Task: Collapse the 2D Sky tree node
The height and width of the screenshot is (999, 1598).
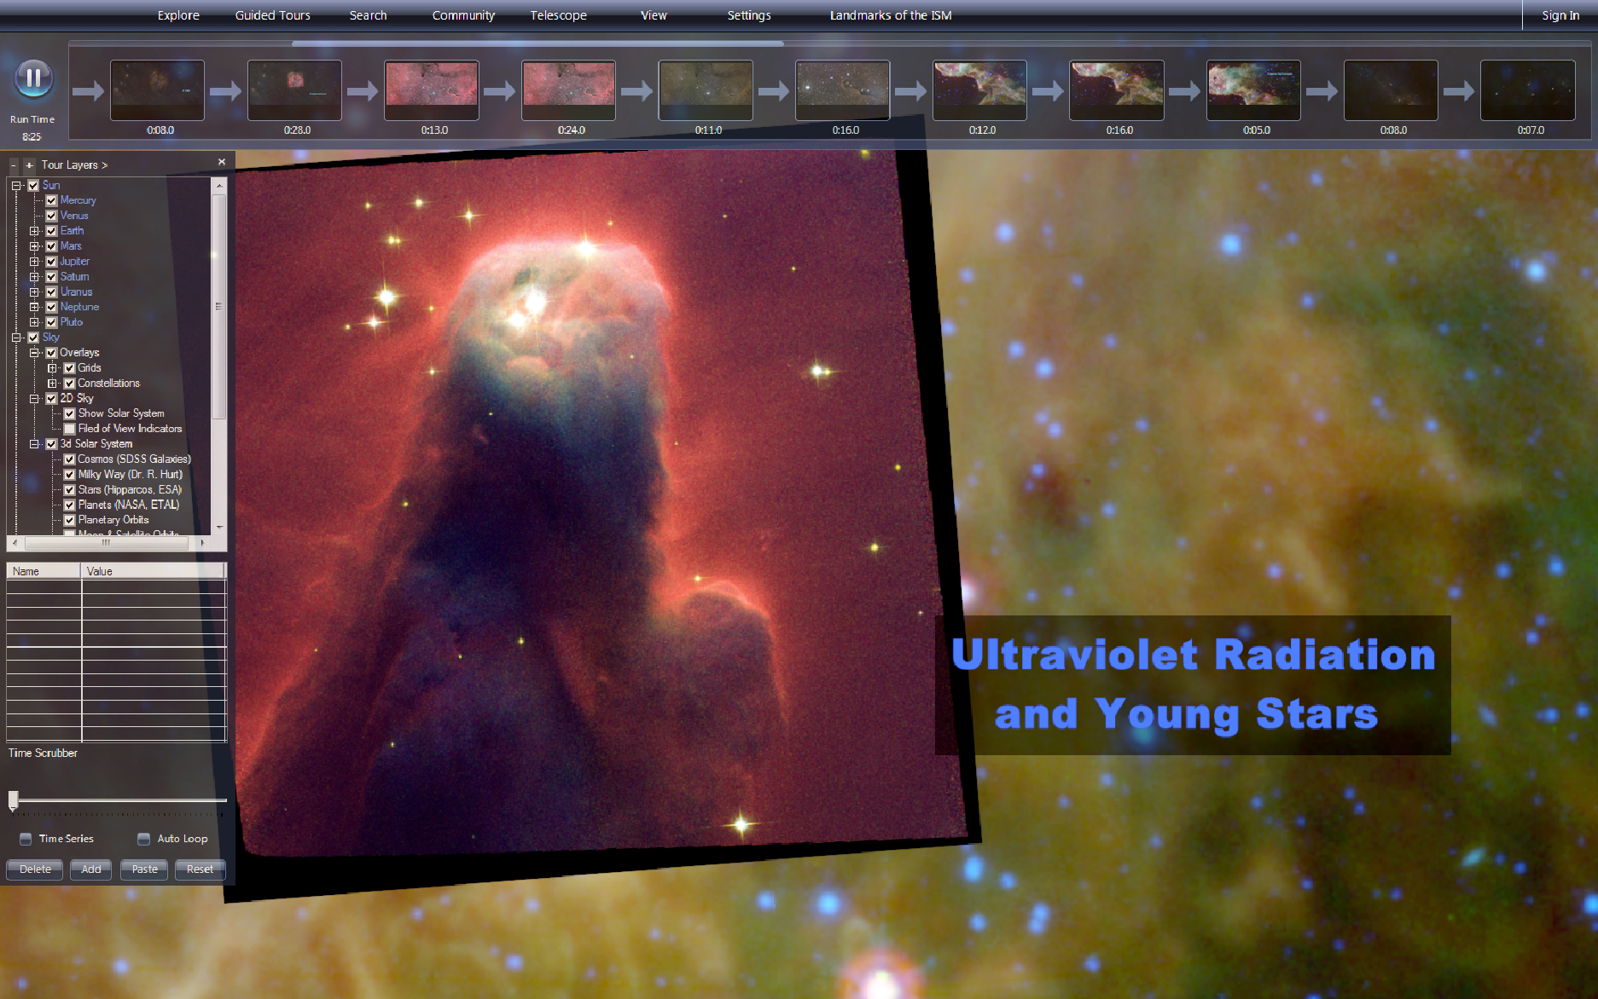Action: (34, 398)
